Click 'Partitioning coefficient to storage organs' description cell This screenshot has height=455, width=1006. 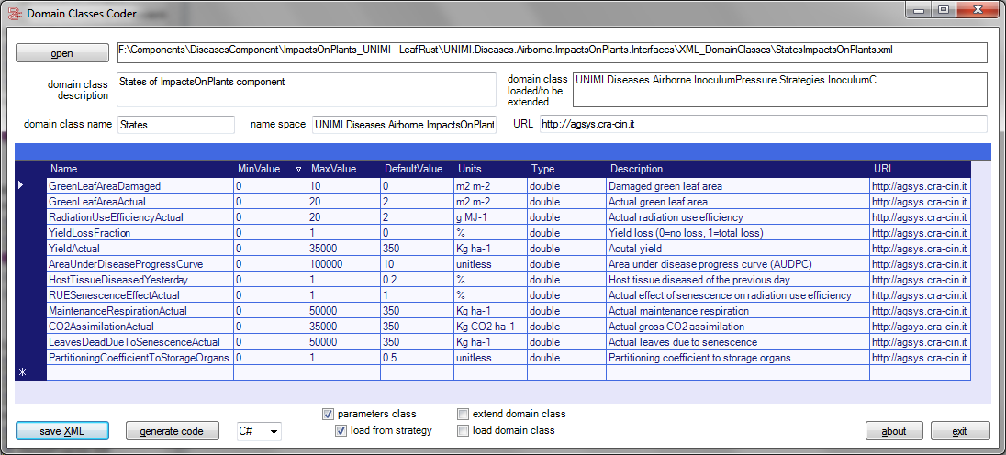click(737, 358)
